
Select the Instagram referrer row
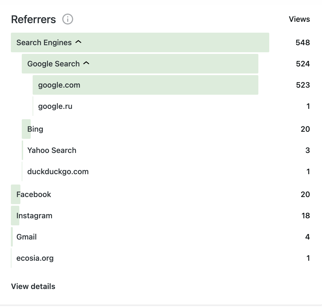coord(34,216)
